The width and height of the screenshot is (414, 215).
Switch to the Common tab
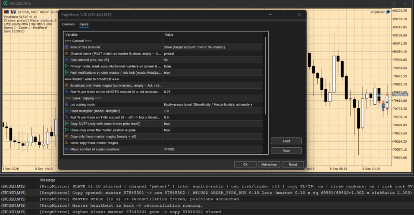point(69,24)
